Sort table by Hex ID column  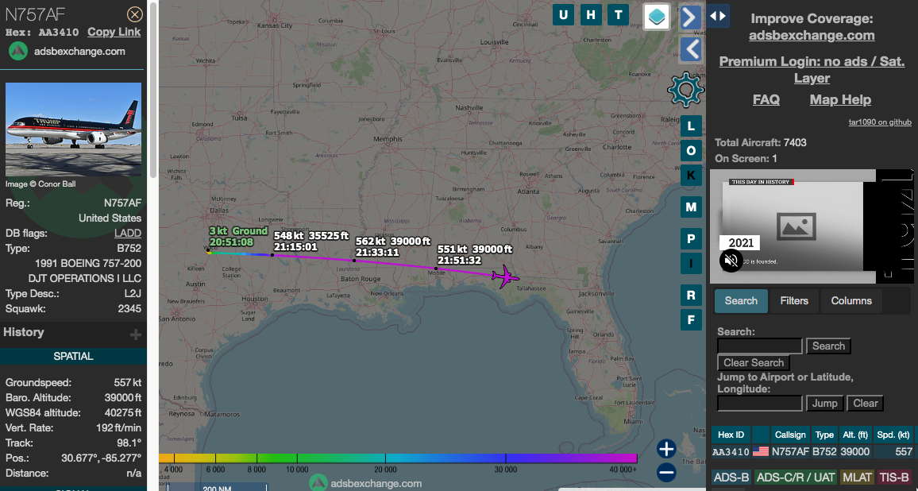pos(731,435)
